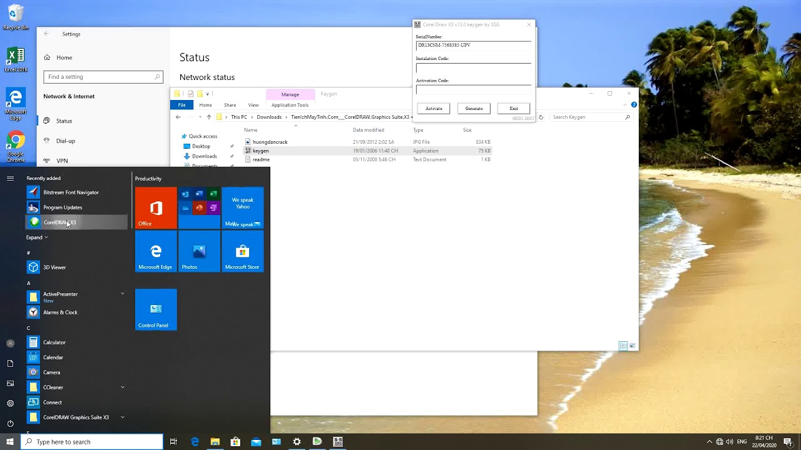The width and height of the screenshot is (801, 450).
Task: Open the Home ribbon tab in Explorer
Action: (205, 105)
